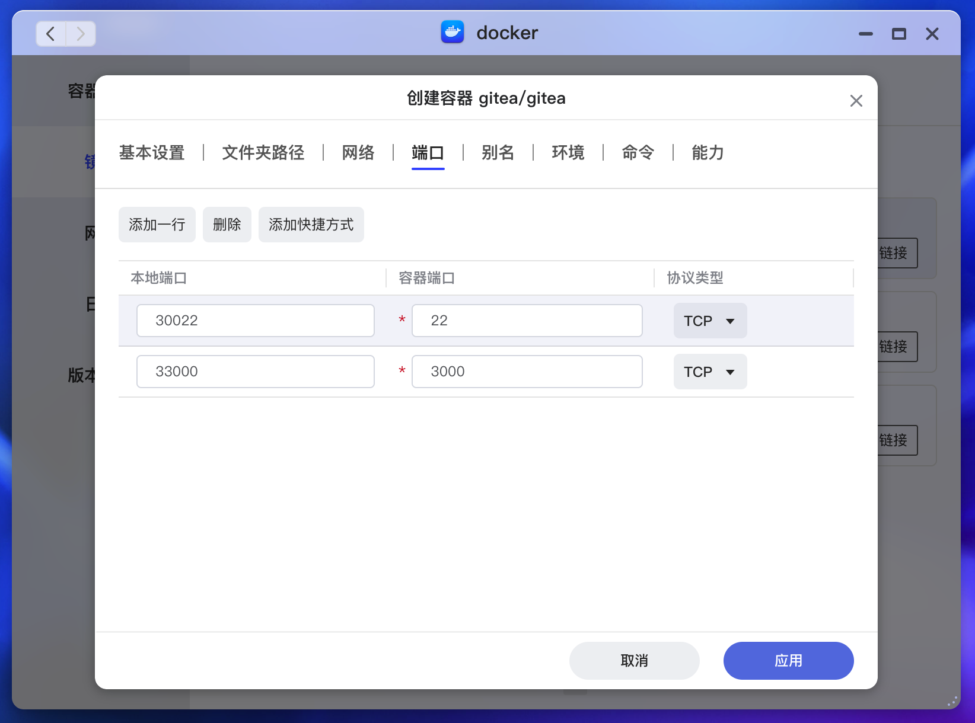Go forward with the right arrow button

point(81,34)
